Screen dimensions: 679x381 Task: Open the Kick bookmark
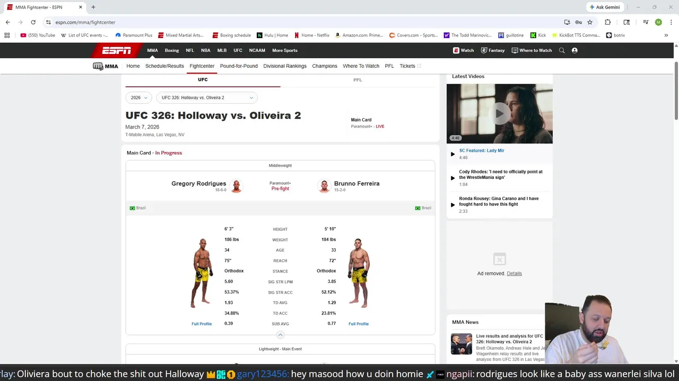(x=538, y=35)
